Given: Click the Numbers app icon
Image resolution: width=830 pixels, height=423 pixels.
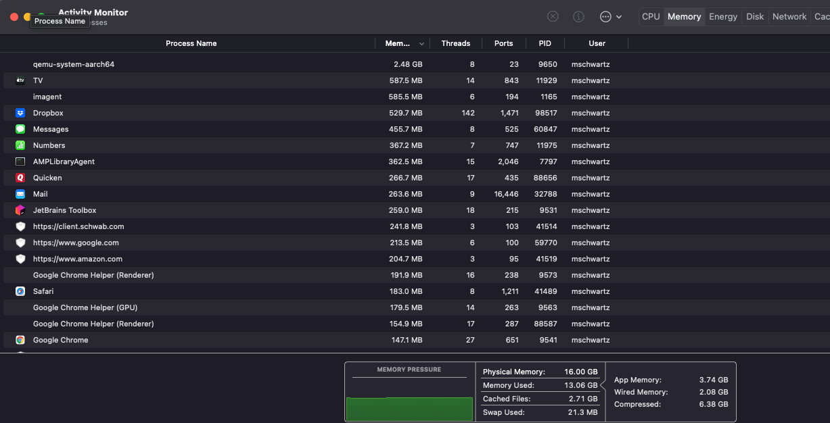Looking at the screenshot, I should (20, 145).
